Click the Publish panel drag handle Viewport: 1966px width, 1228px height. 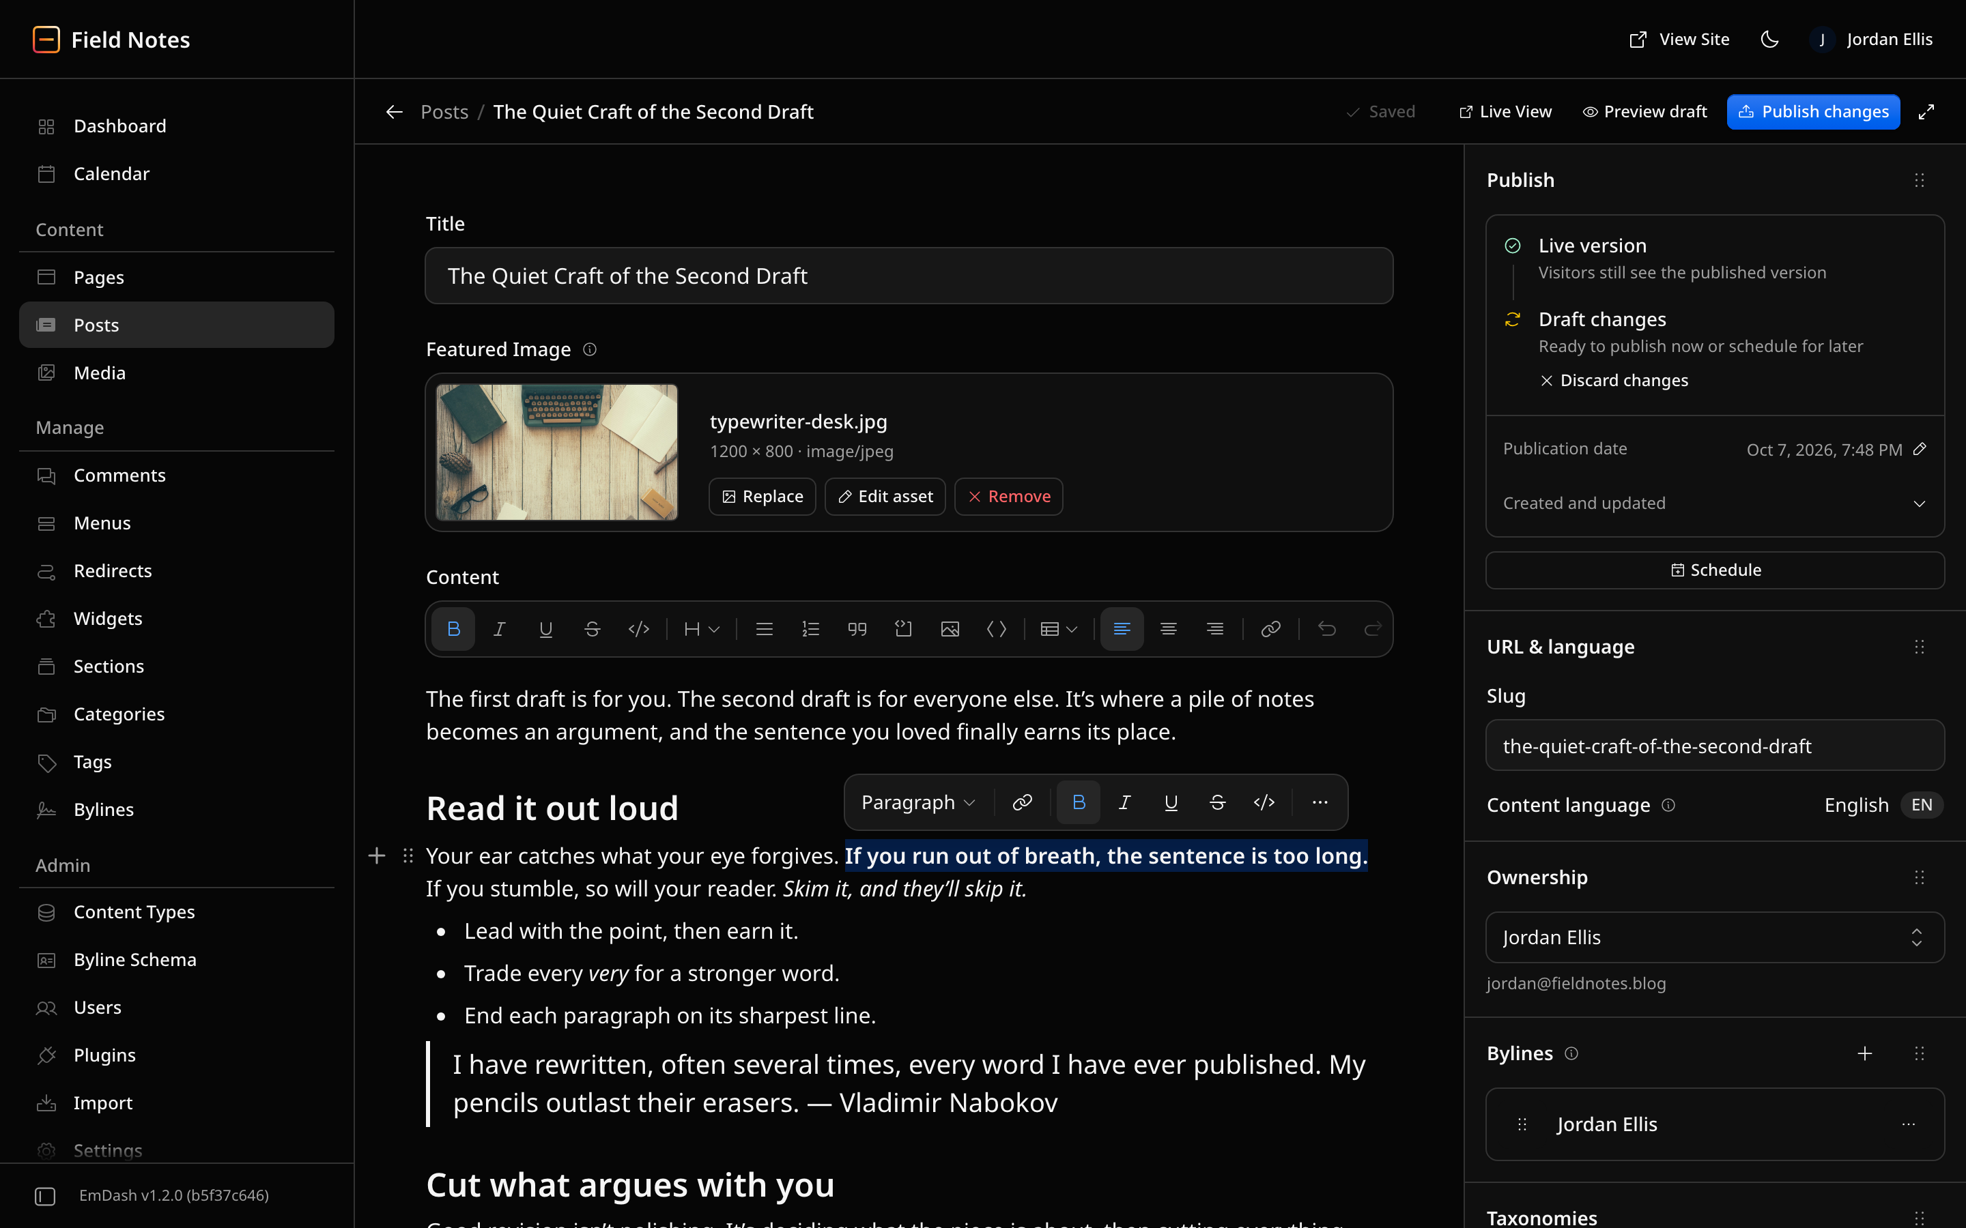(x=1920, y=180)
